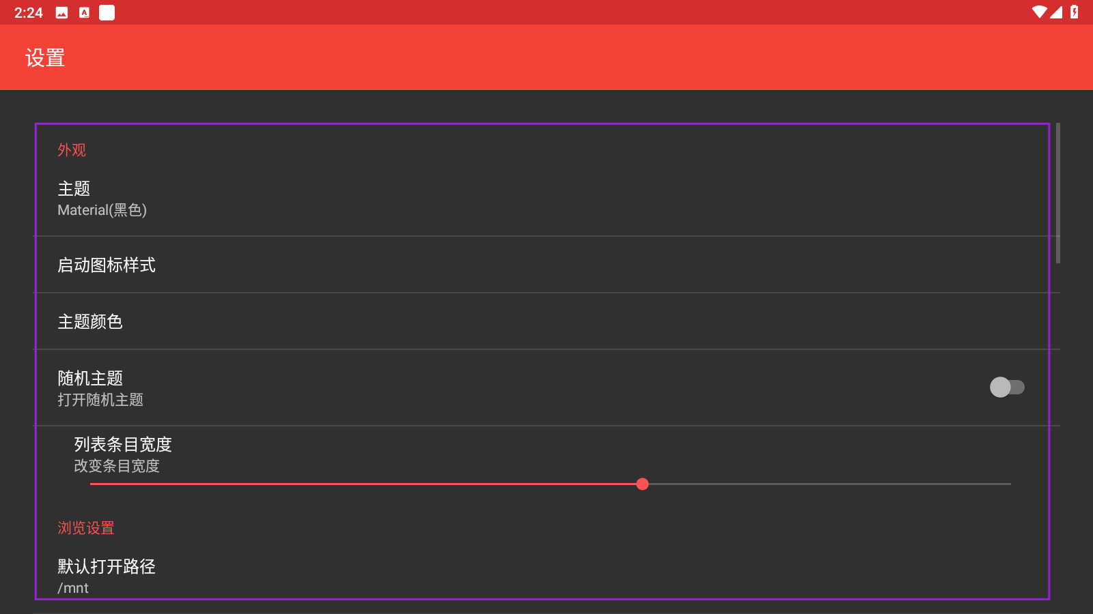Open the 主题颜色 color picker setting
The image size is (1093, 614).
(x=546, y=321)
